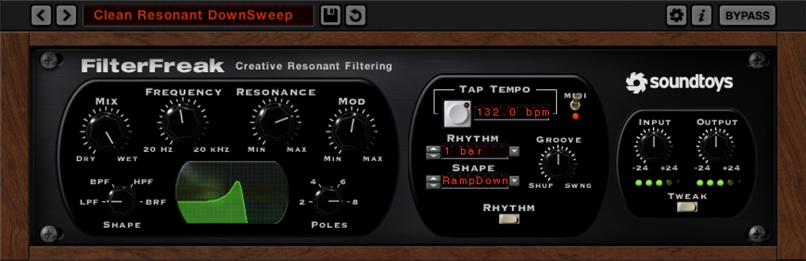The image size is (806, 261).
Task: Step Rhythm value up with arrow
Action: [432, 148]
